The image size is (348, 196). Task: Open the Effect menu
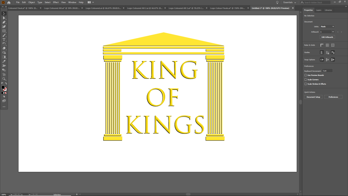(55, 2)
